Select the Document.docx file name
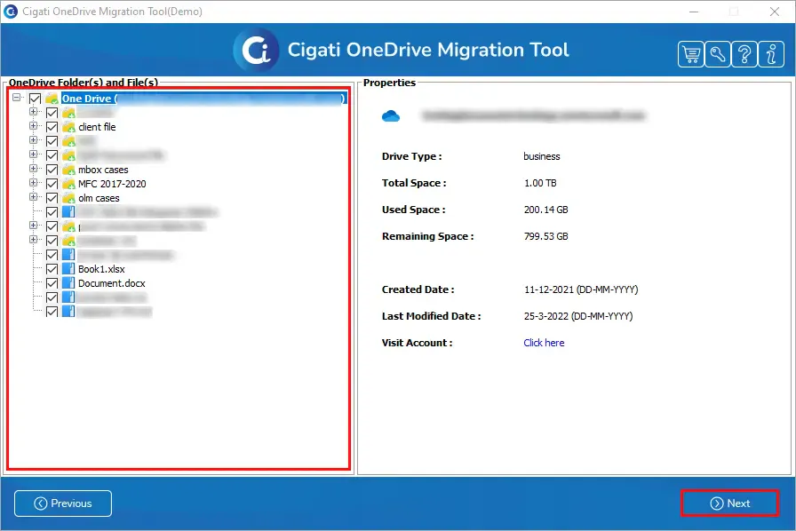This screenshot has height=531, width=796. (112, 283)
